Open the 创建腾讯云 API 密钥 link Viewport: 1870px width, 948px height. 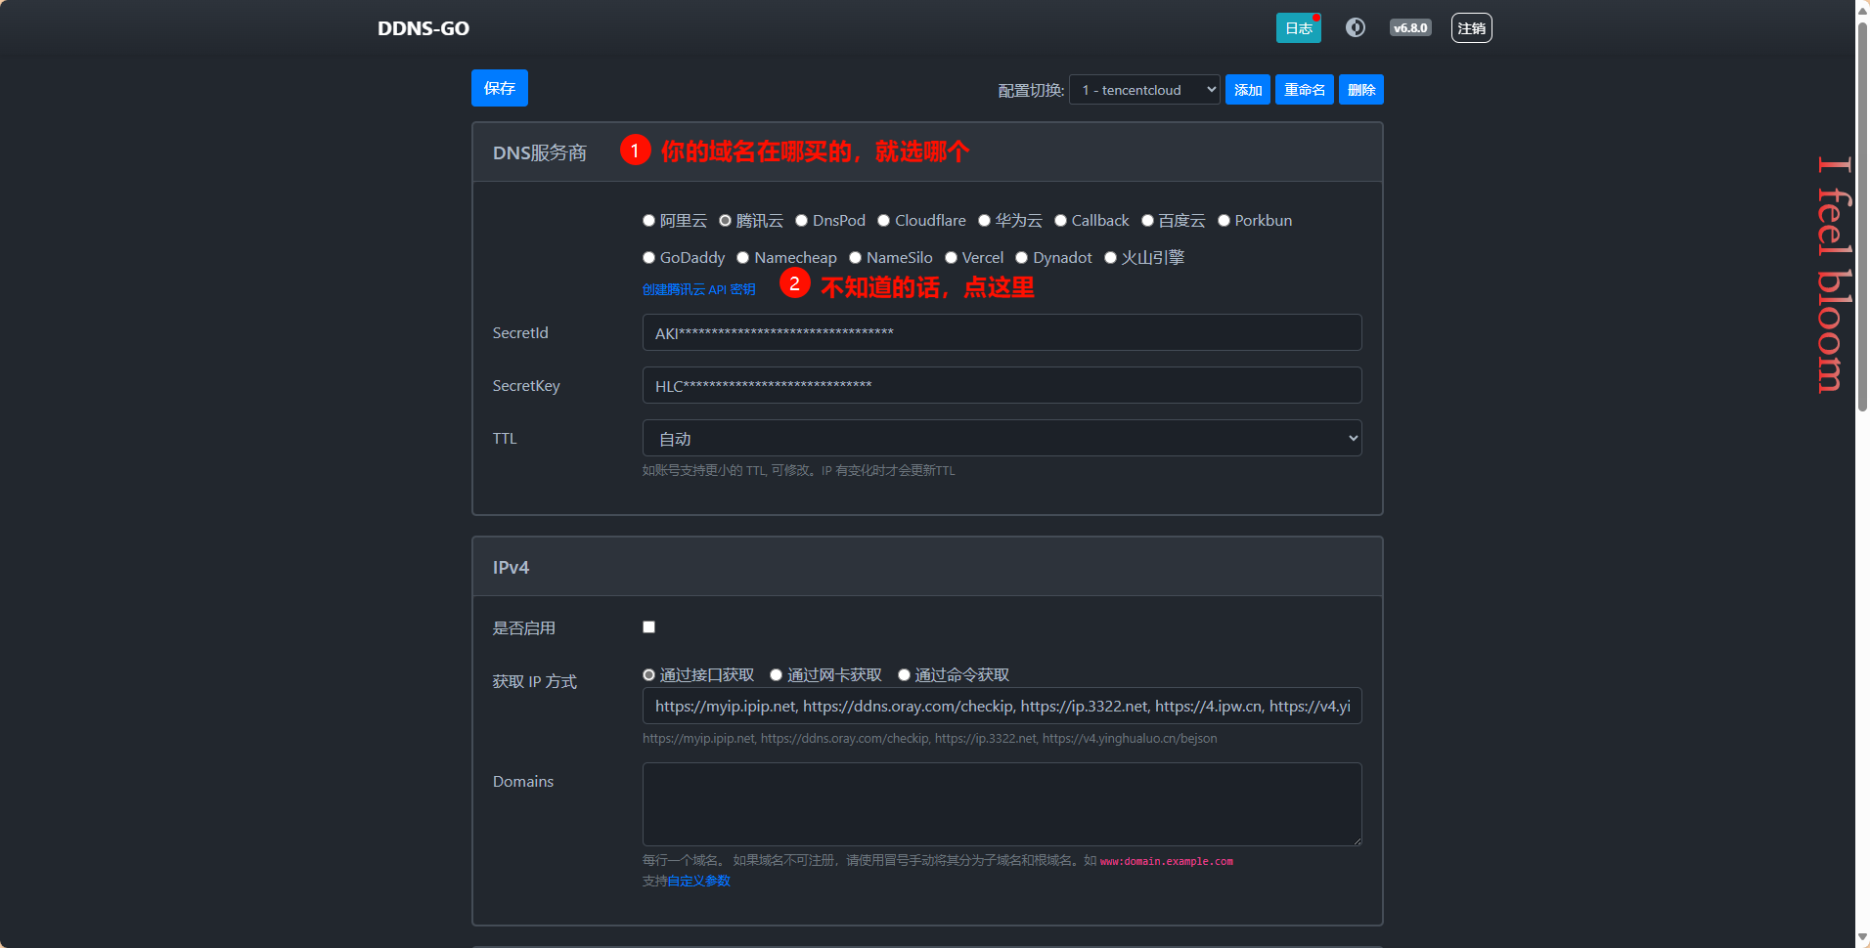coord(698,289)
